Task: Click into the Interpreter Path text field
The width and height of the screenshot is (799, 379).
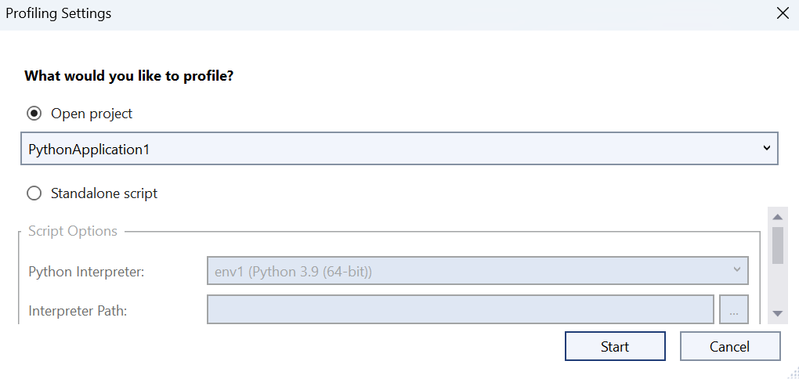Action: pyautogui.click(x=460, y=310)
